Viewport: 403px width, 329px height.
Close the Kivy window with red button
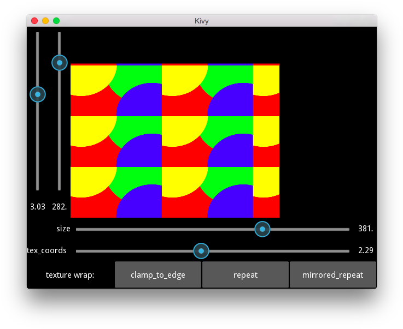coord(34,21)
